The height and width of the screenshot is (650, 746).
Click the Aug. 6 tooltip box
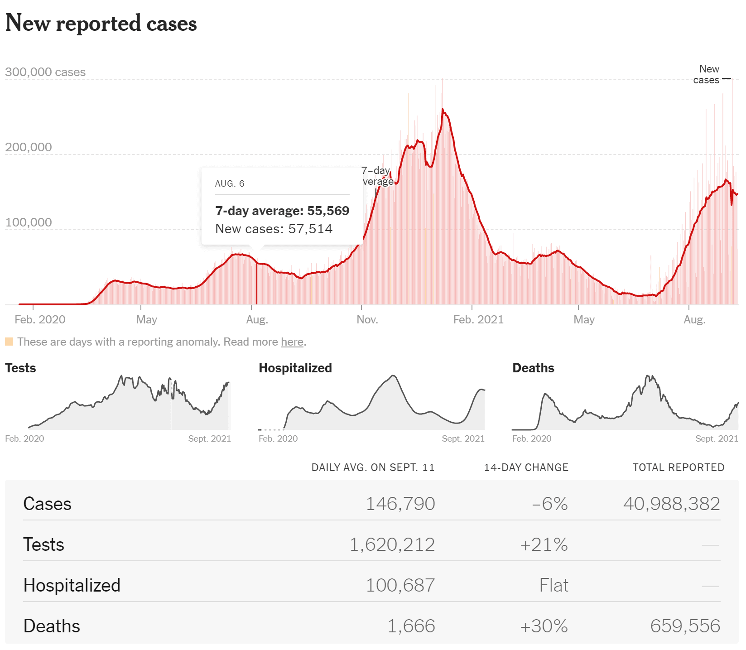[x=282, y=207]
